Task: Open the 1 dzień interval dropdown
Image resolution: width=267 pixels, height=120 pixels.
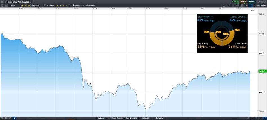Action: click(x=13, y=5)
